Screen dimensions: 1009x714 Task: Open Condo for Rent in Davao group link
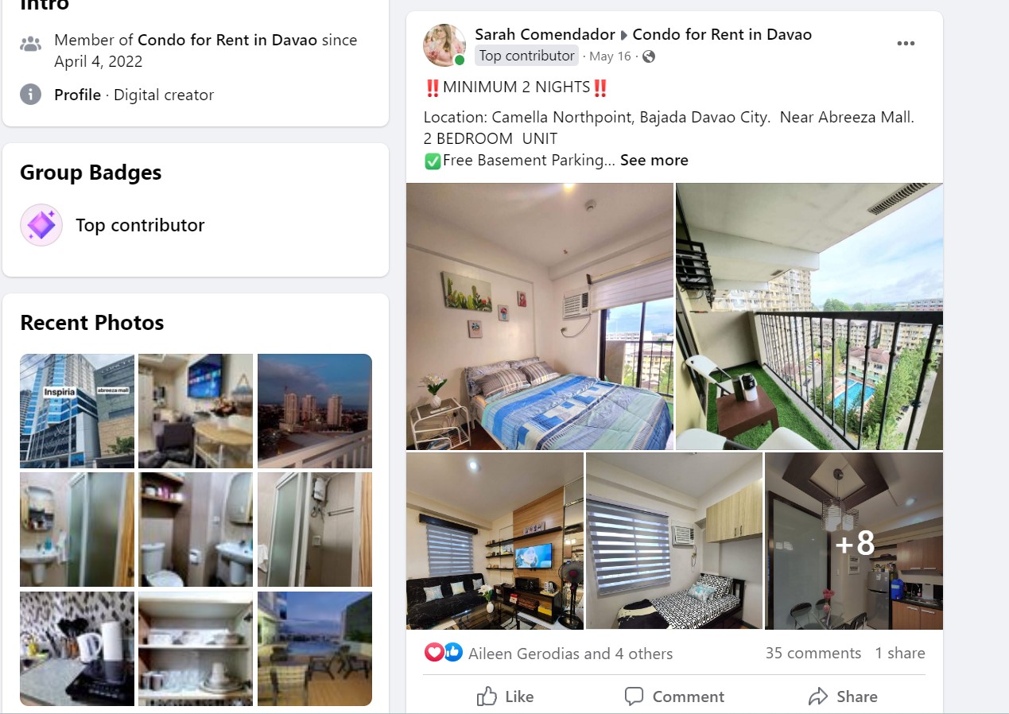point(722,34)
